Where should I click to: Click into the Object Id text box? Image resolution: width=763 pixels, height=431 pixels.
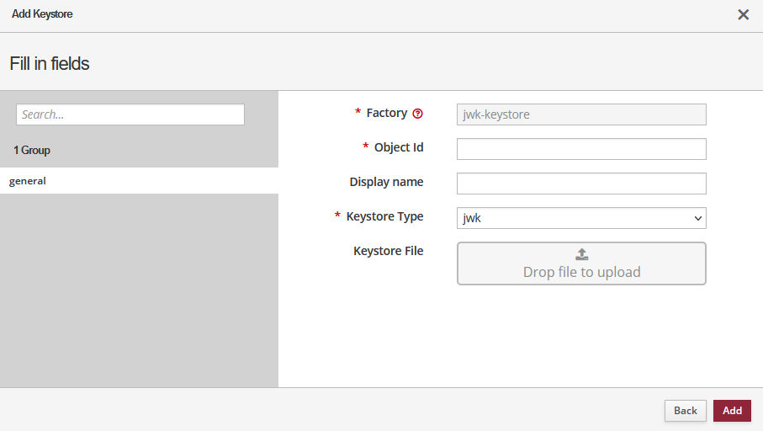coord(580,149)
